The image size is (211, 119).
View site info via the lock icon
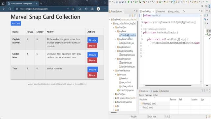coord(17,9)
